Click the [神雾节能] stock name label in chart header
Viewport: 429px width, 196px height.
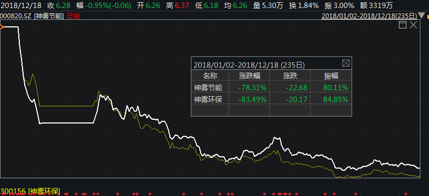point(49,17)
